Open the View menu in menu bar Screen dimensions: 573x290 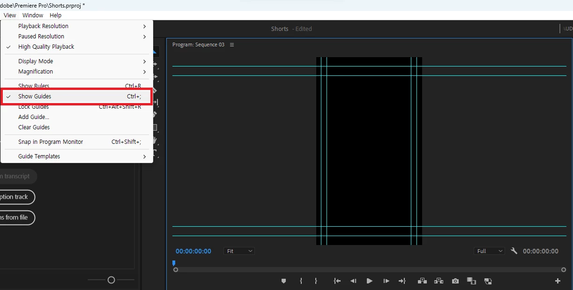pos(9,15)
